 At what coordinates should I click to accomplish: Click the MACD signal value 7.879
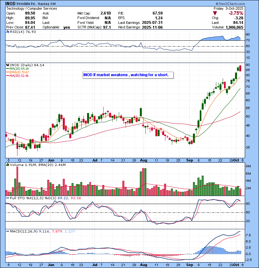coord(57,232)
